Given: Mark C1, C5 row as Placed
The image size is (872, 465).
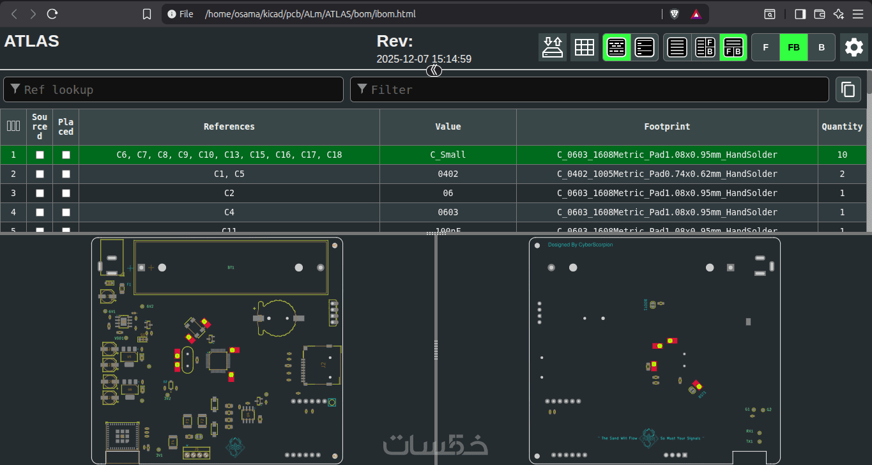Looking at the screenshot, I should pyautogui.click(x=66, y=174).
